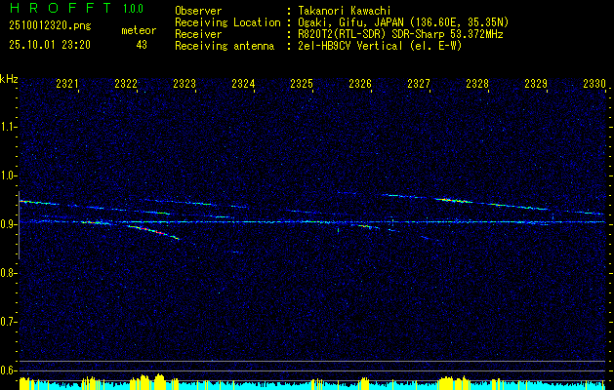The width and height of the screenshot is (614, 390).
Task: Click the 2321 time marker
Action: point(67,83)
